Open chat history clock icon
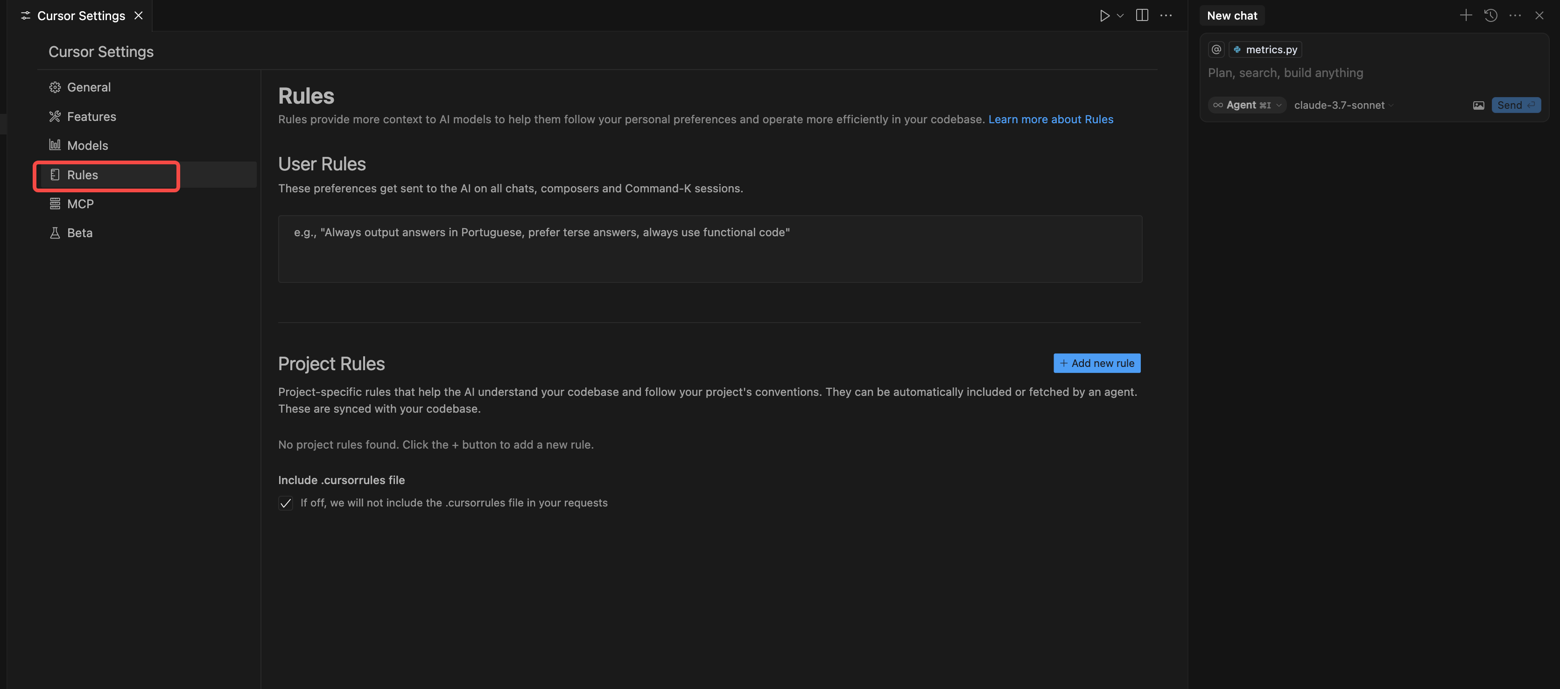This screenshot has width=1560, height=689. tap(1491, 16)
